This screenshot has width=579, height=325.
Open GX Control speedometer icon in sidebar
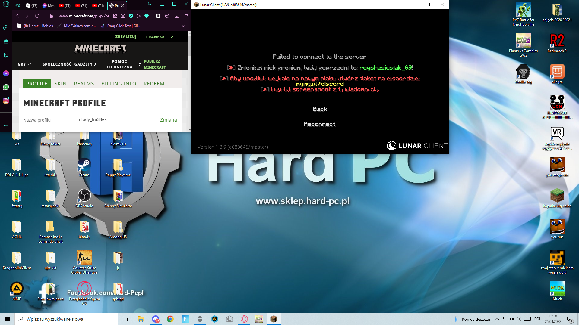point(6,28)
